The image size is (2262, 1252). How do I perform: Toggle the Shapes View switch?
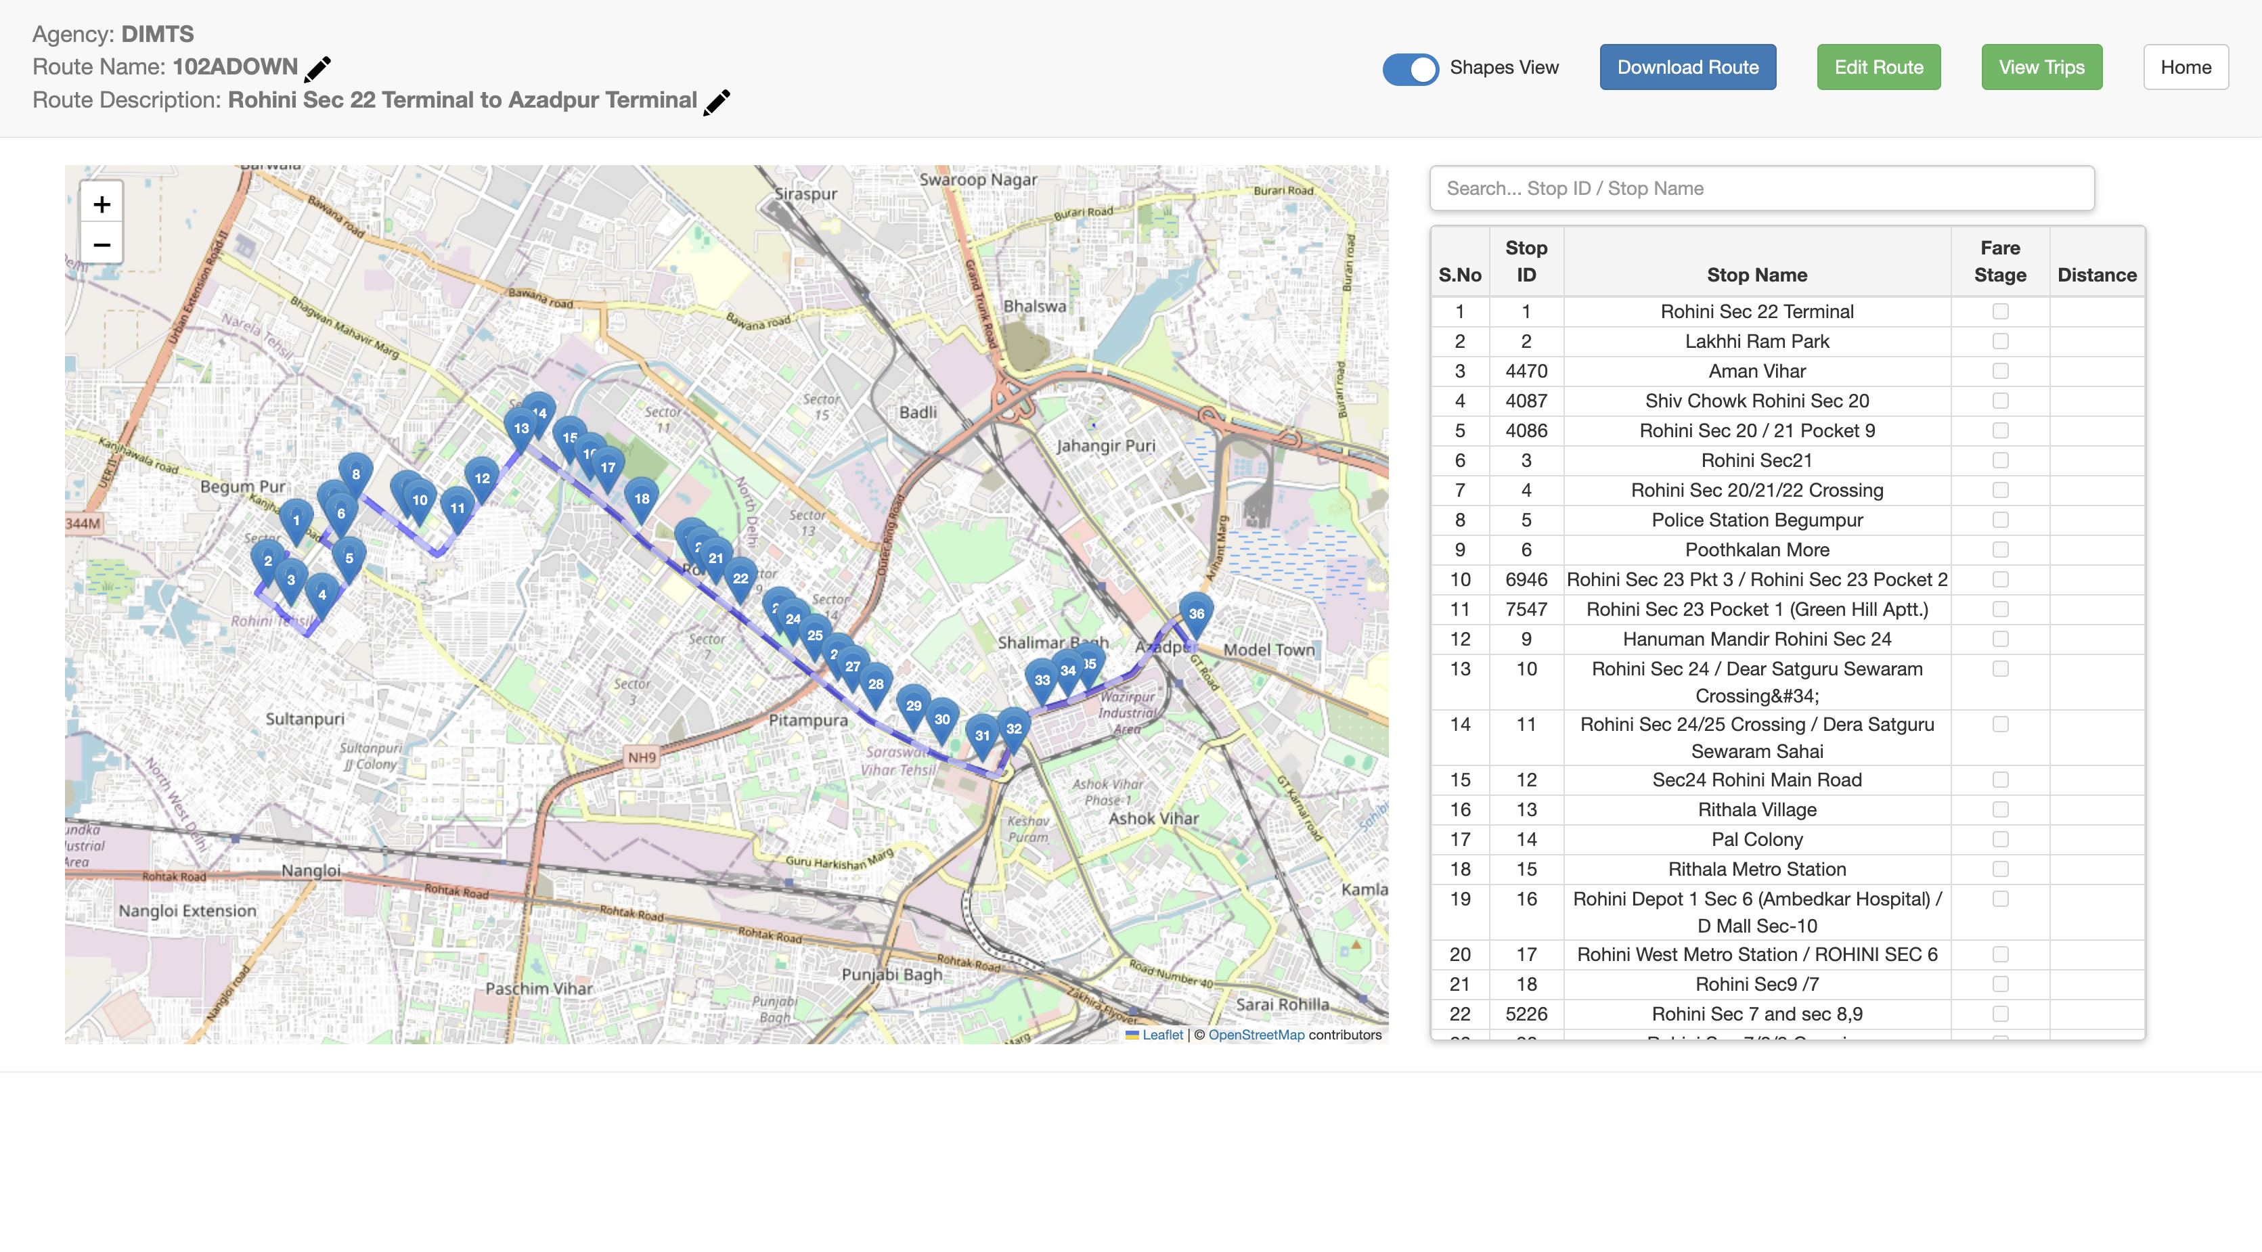coord(1411,68)
